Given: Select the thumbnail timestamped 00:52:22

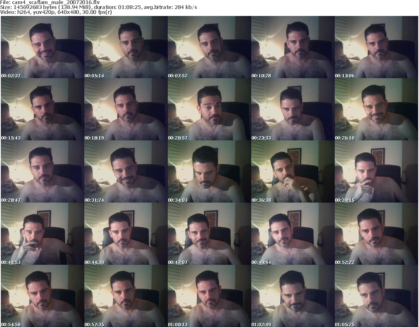Looking at the screenshot, I should tap(376, 234).
